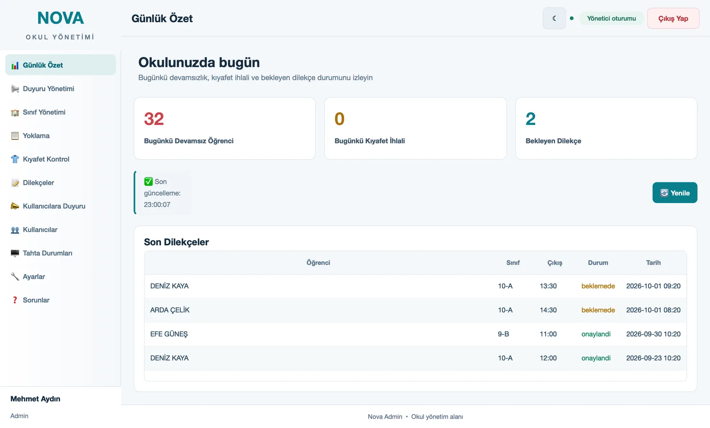Select the EFE GÜNEŞ student name
710x428 pixels.
coord(169,334)
